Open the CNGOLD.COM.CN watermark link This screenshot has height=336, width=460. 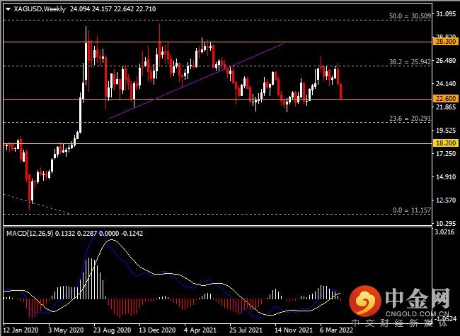417,314
